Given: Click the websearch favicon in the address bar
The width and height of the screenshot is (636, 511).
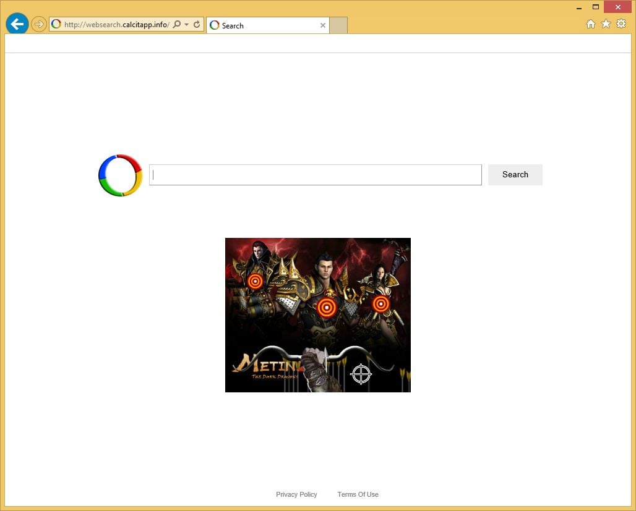Looking at the screenshot, I should (x=56, y=24).
